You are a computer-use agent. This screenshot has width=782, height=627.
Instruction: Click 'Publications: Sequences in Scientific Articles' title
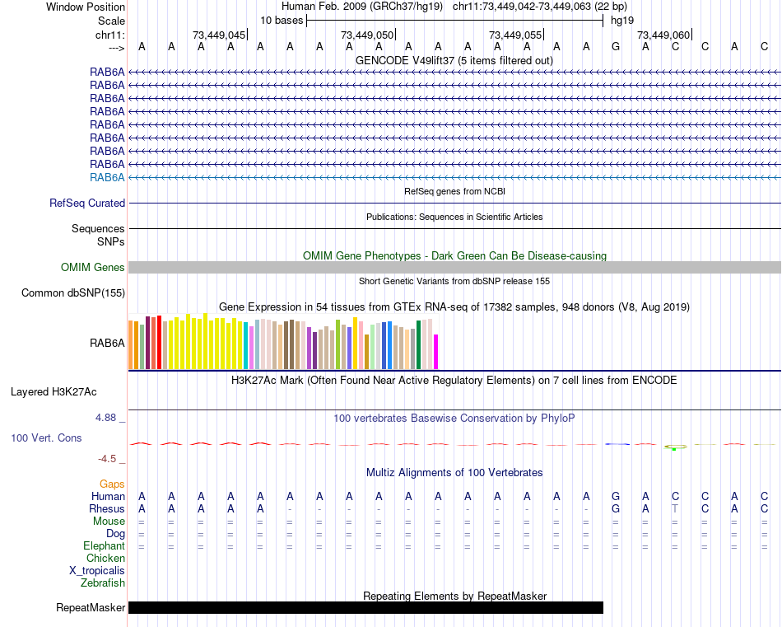coord(454,217)
